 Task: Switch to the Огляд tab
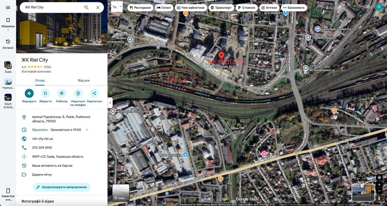coord(40,81)
